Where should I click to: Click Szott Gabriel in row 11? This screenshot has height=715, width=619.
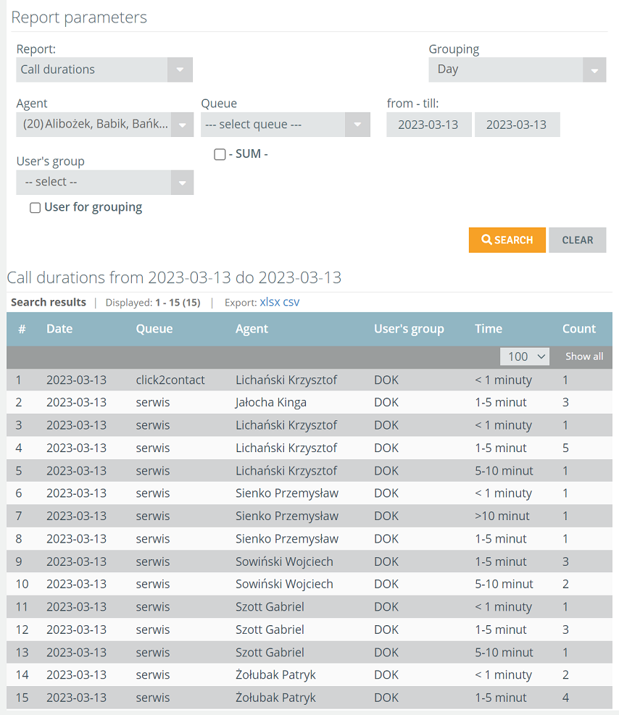coord(270,607)
